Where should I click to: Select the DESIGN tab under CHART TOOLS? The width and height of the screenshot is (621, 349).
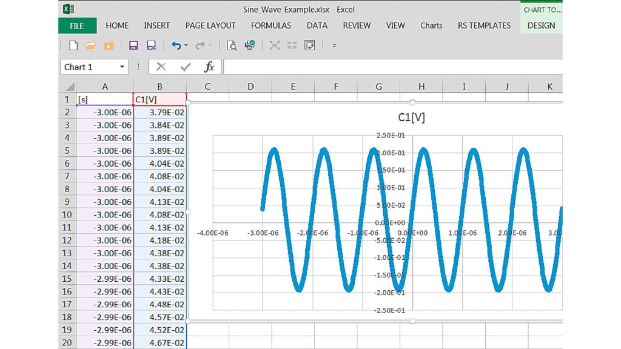pyautogui.click(x=540, y=25)
